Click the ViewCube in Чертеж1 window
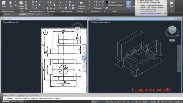183x103 pixels. (172, 30)
